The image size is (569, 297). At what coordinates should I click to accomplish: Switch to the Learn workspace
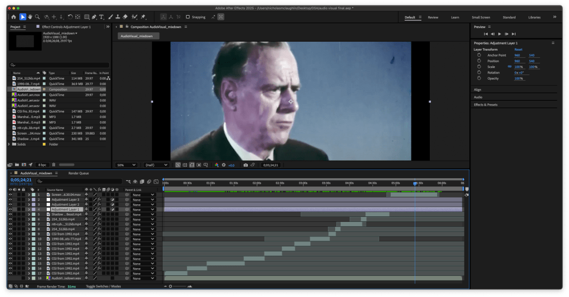tap(455, 17)
